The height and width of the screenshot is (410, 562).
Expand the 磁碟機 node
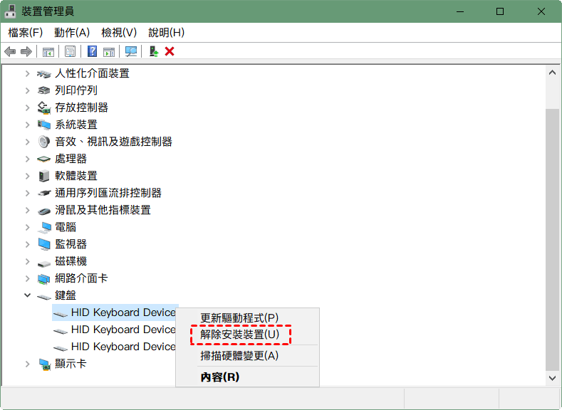click(27, 261)
